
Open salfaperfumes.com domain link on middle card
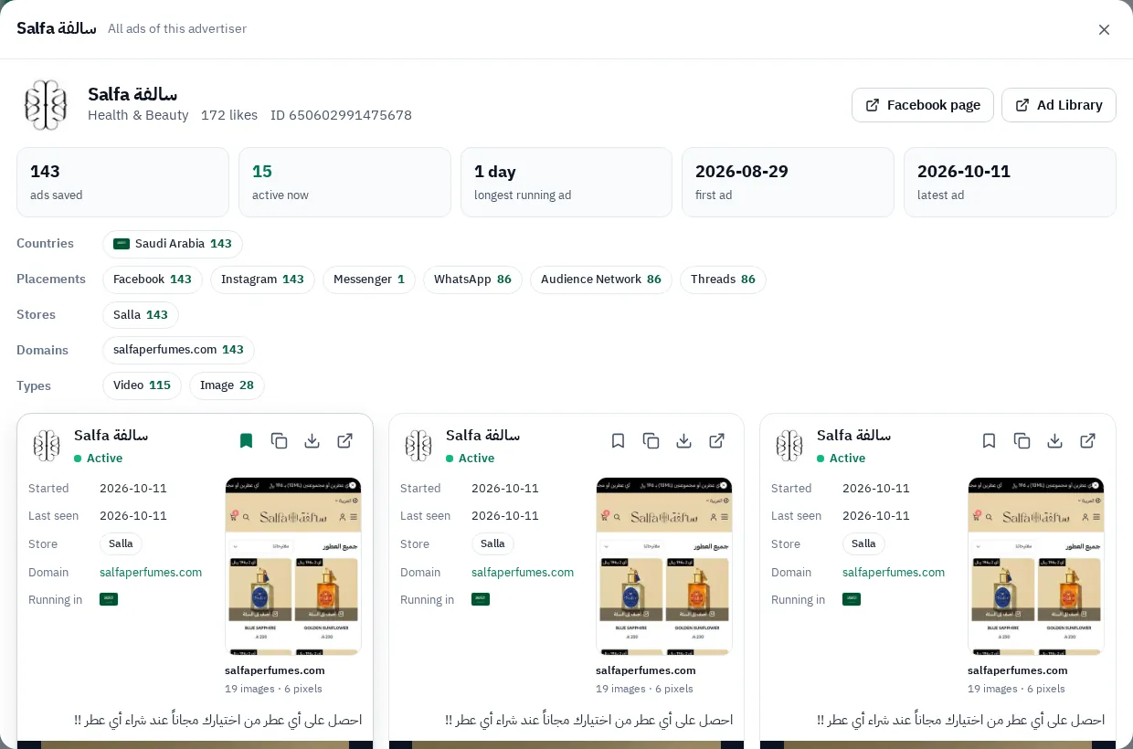[x=523, y=573]
